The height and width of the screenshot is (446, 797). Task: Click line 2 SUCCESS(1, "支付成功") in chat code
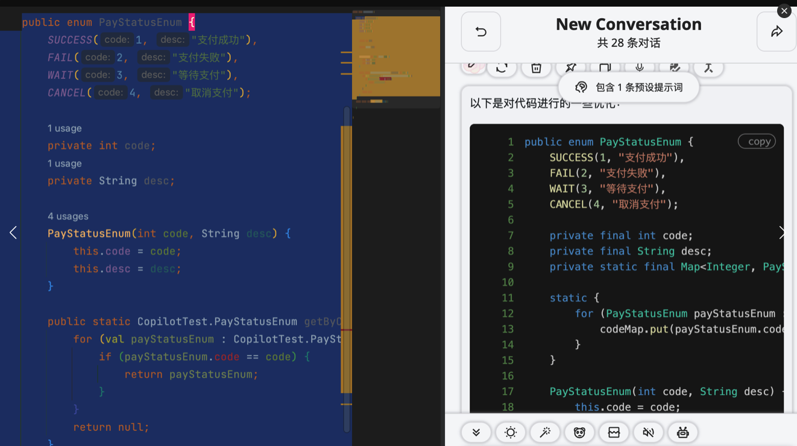617,157
